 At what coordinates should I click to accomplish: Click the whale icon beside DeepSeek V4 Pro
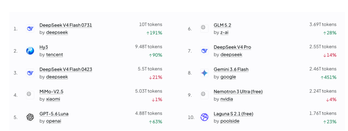pyautogui.click(x=204, y=51)
